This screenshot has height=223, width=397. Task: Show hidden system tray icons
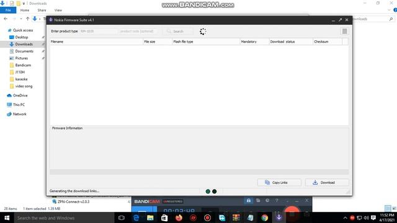point(345,217)
